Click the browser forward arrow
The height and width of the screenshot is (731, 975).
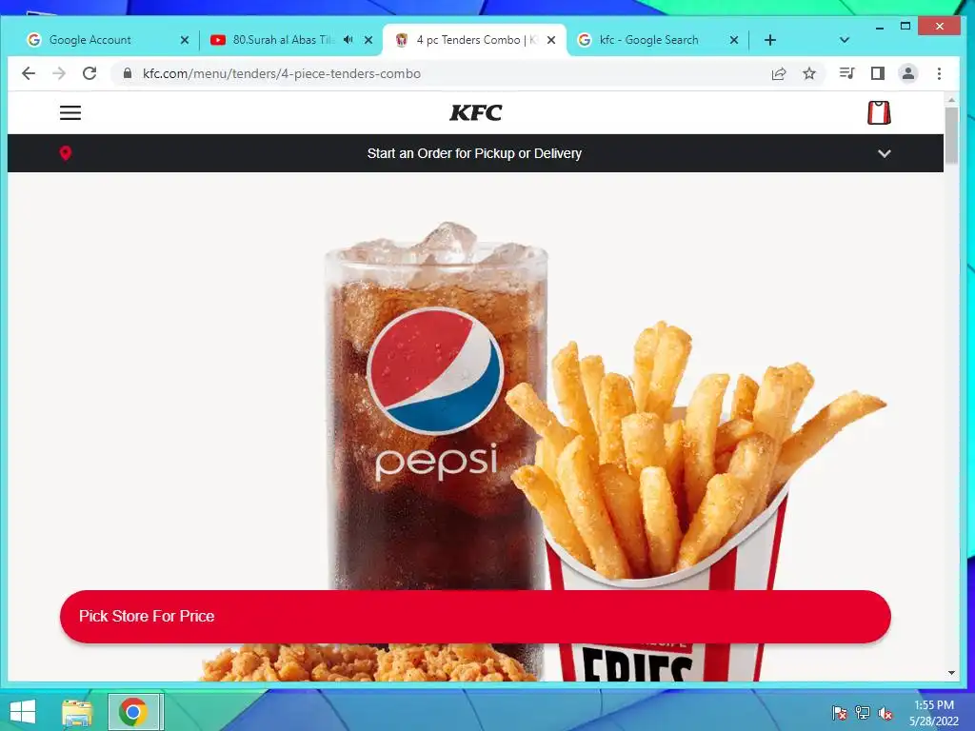pyautogui.click(x=59, y=73)
